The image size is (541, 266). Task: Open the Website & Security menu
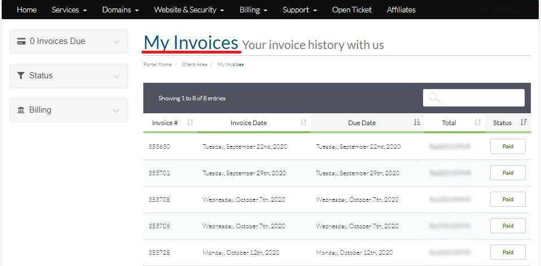click(189, 10)
